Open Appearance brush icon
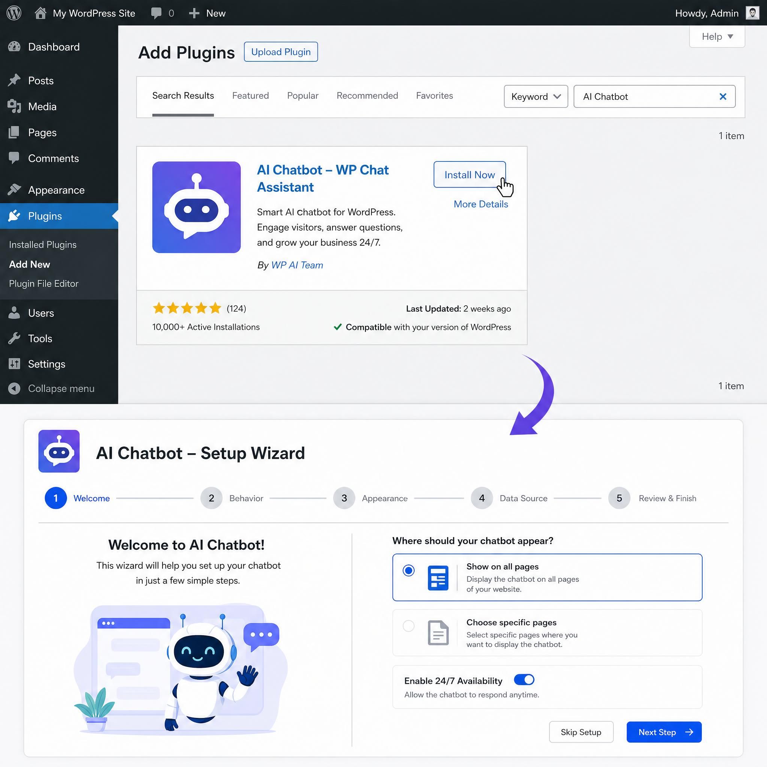The width and height of the screenshot is (767, 767). tap(14, 190)
